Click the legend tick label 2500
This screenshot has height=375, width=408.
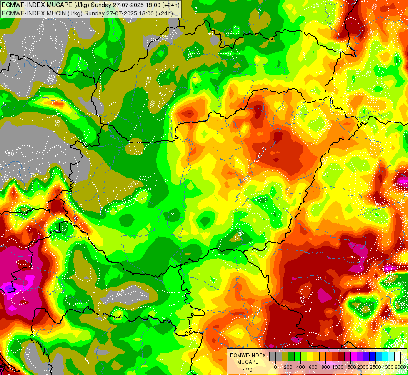[375, 367]
